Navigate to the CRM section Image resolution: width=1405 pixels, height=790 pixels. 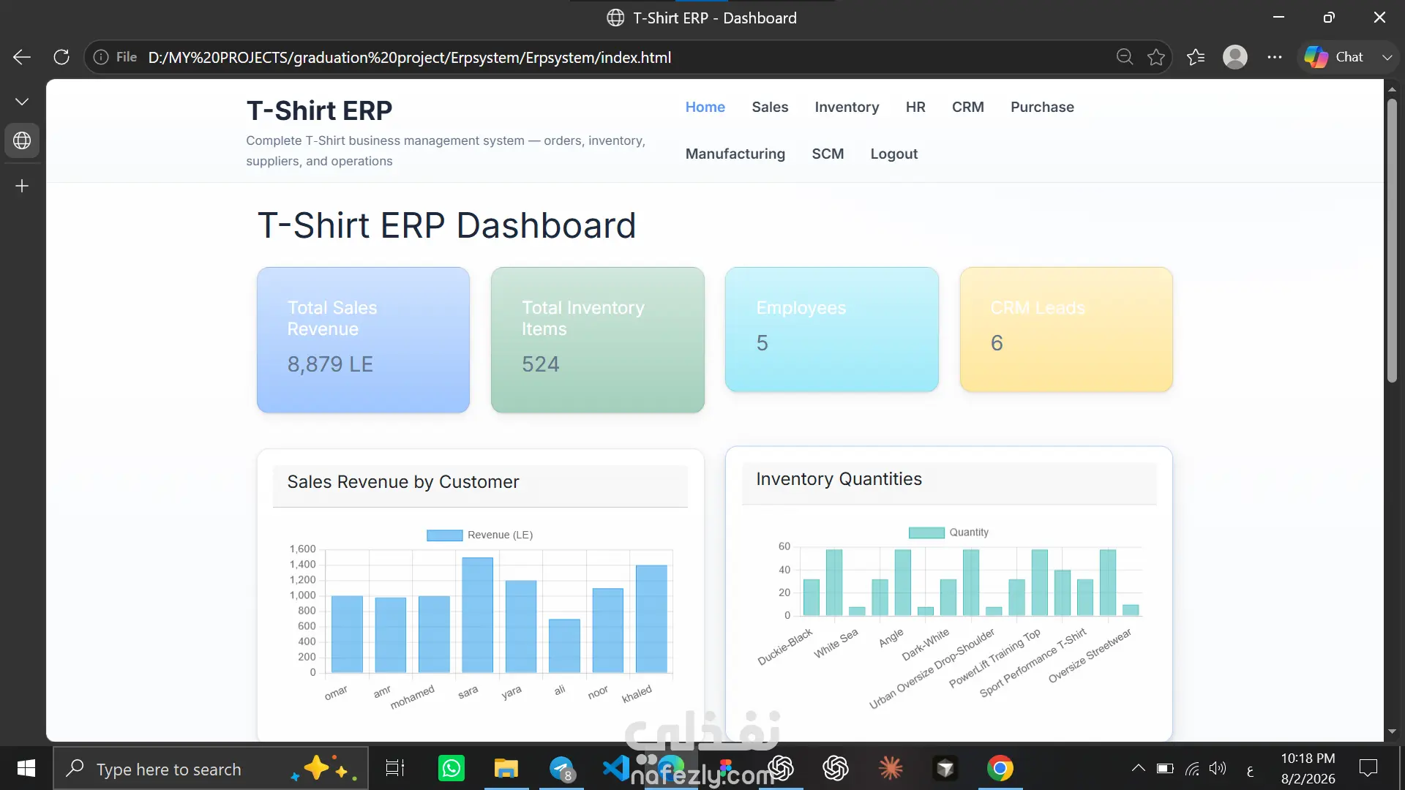pyautogui.click(x=967, y=107)
